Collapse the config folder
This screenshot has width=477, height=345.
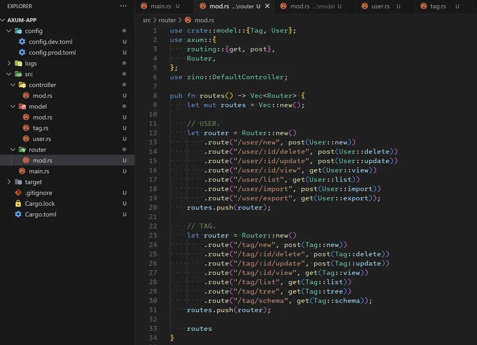[x=9, y=31]
